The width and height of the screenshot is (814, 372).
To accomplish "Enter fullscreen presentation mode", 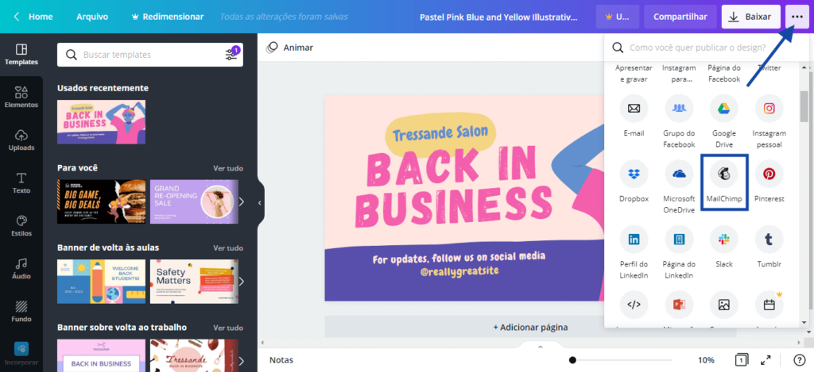I will 766,359.
